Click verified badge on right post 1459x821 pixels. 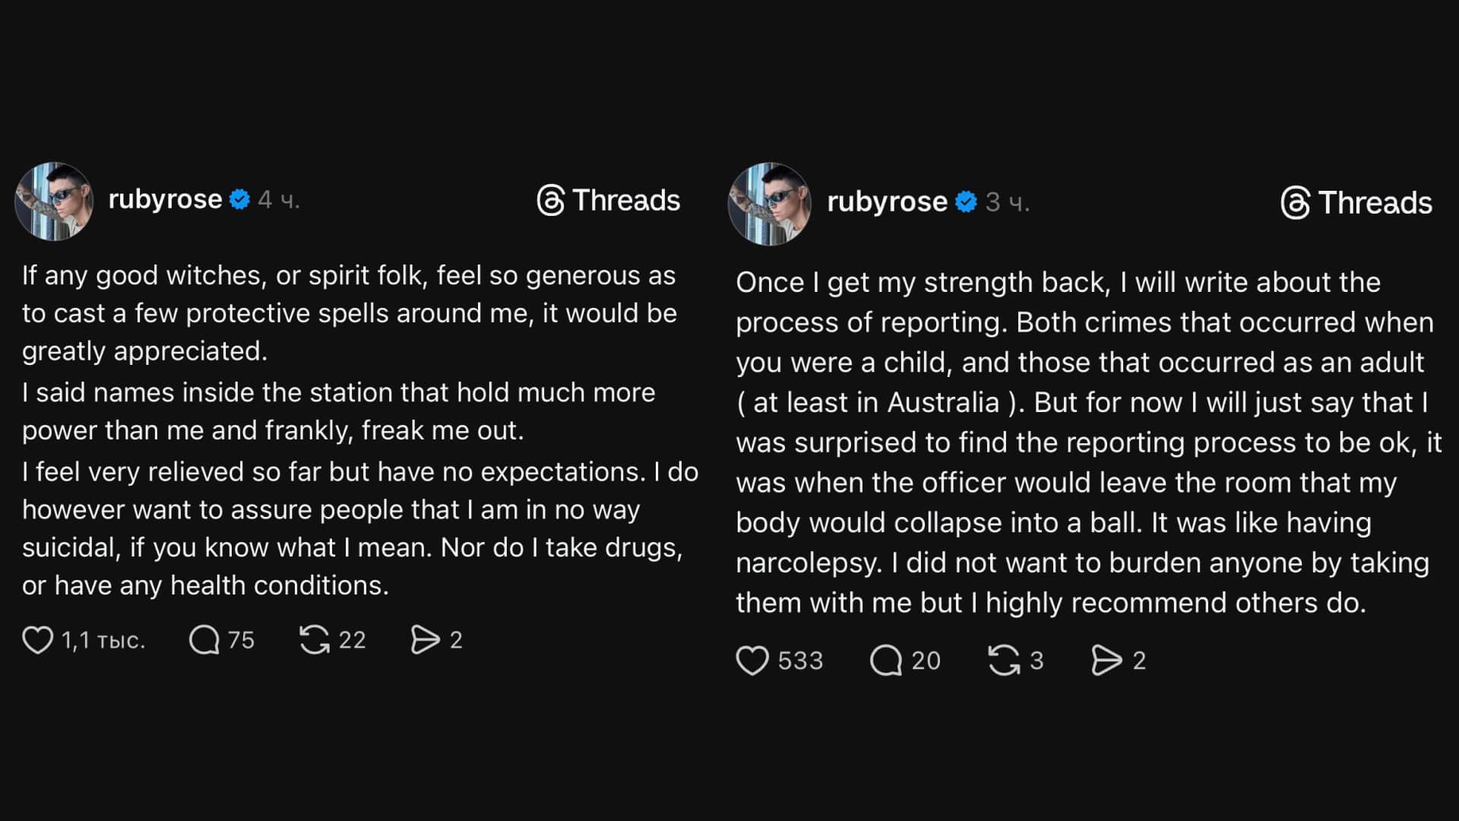tap(966, 202)
